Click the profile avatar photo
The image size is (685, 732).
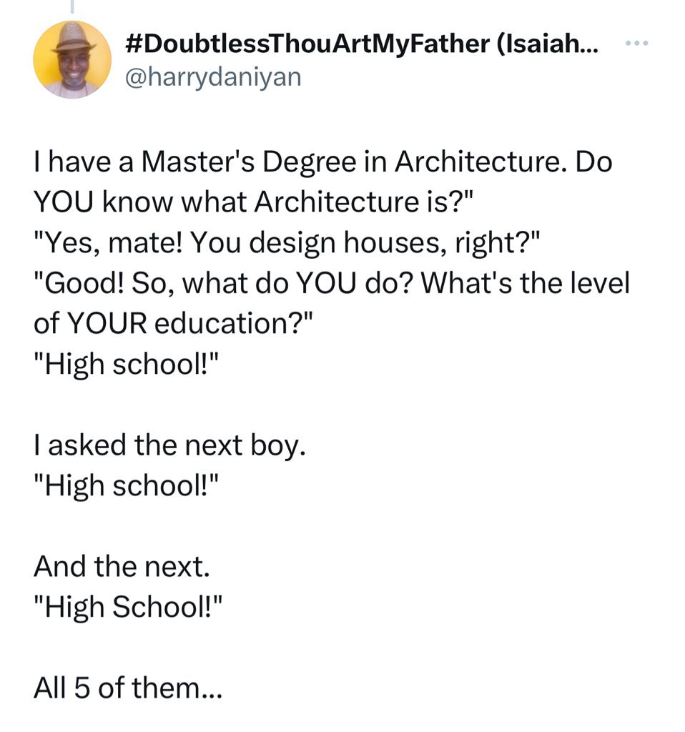[72, 60]
